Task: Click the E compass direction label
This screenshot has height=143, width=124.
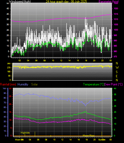Action: [117, 76]
